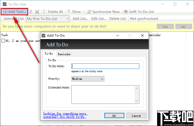This screenshot has height=126, width=194.
Task: Click the Reminder column header in task list
Action: pyautogui.click(x=155, y=35)
